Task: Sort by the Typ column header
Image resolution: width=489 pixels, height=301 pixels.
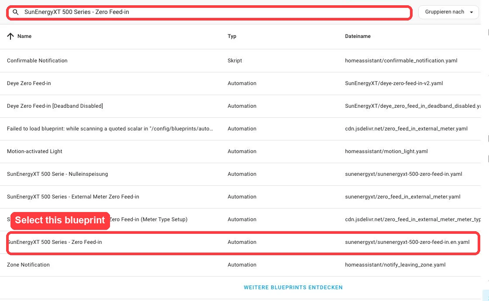Action: click(x=232, y=36)
